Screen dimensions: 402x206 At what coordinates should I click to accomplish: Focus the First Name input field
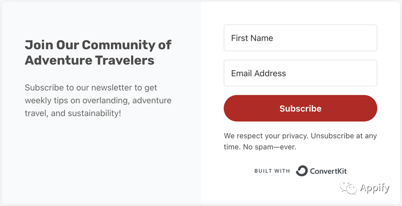[300, 38]
